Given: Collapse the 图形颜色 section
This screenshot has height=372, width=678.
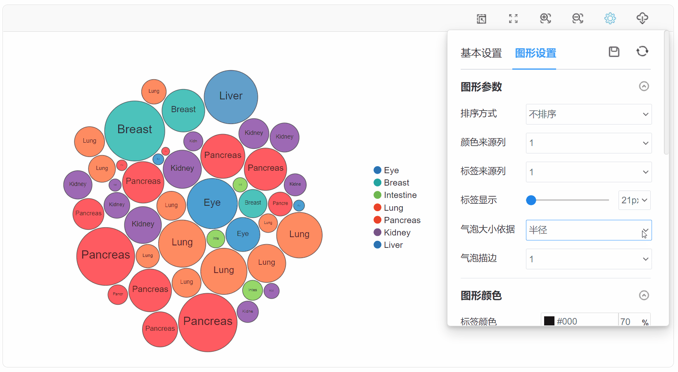Looking at the screenshot, I should pyautogui.click(x=644, y=295).
